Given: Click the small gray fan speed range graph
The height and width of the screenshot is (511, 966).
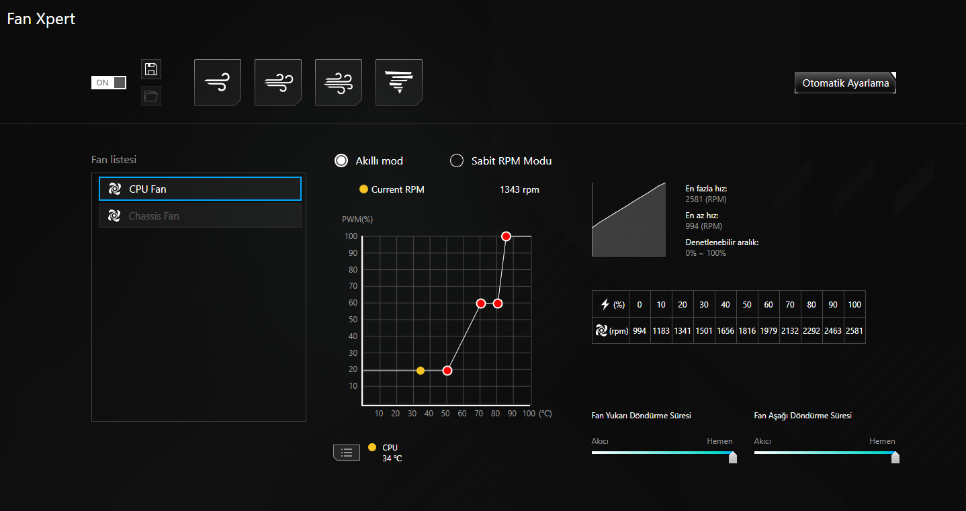Looking at the screenshot, I should coord(629,219).
